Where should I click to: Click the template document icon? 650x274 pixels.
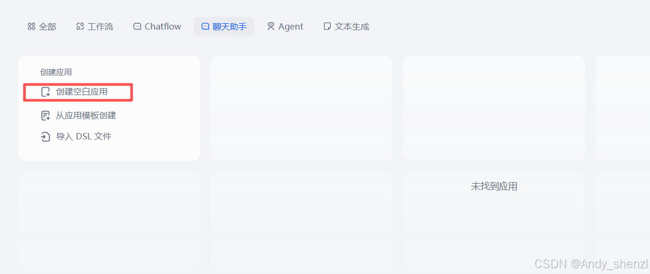click(x=45, y=116)
